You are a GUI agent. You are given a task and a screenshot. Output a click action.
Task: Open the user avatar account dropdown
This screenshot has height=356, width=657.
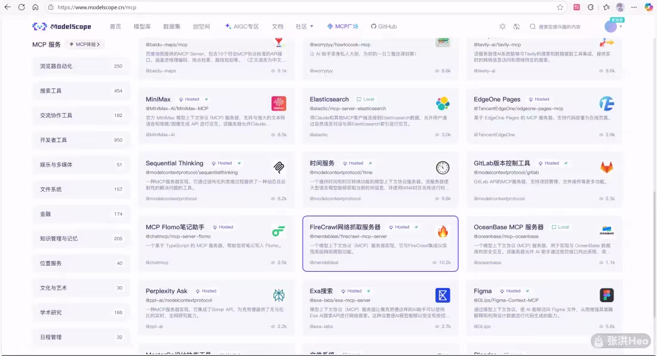pyautogui.click(x=613, y=26)
